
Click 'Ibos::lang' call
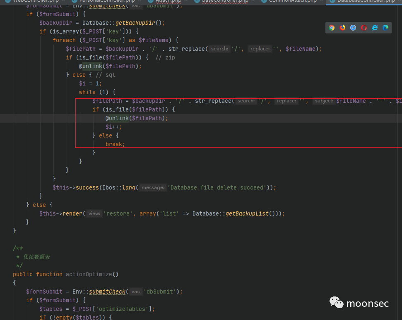point(119,187)
